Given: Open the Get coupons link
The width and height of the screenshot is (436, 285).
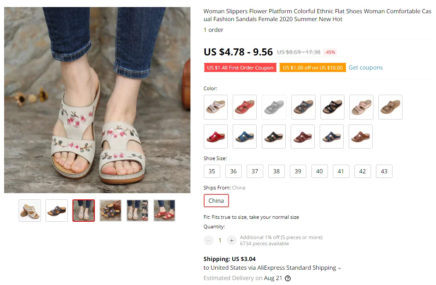Looking at the screenshot, I should (x=366, y=67).
